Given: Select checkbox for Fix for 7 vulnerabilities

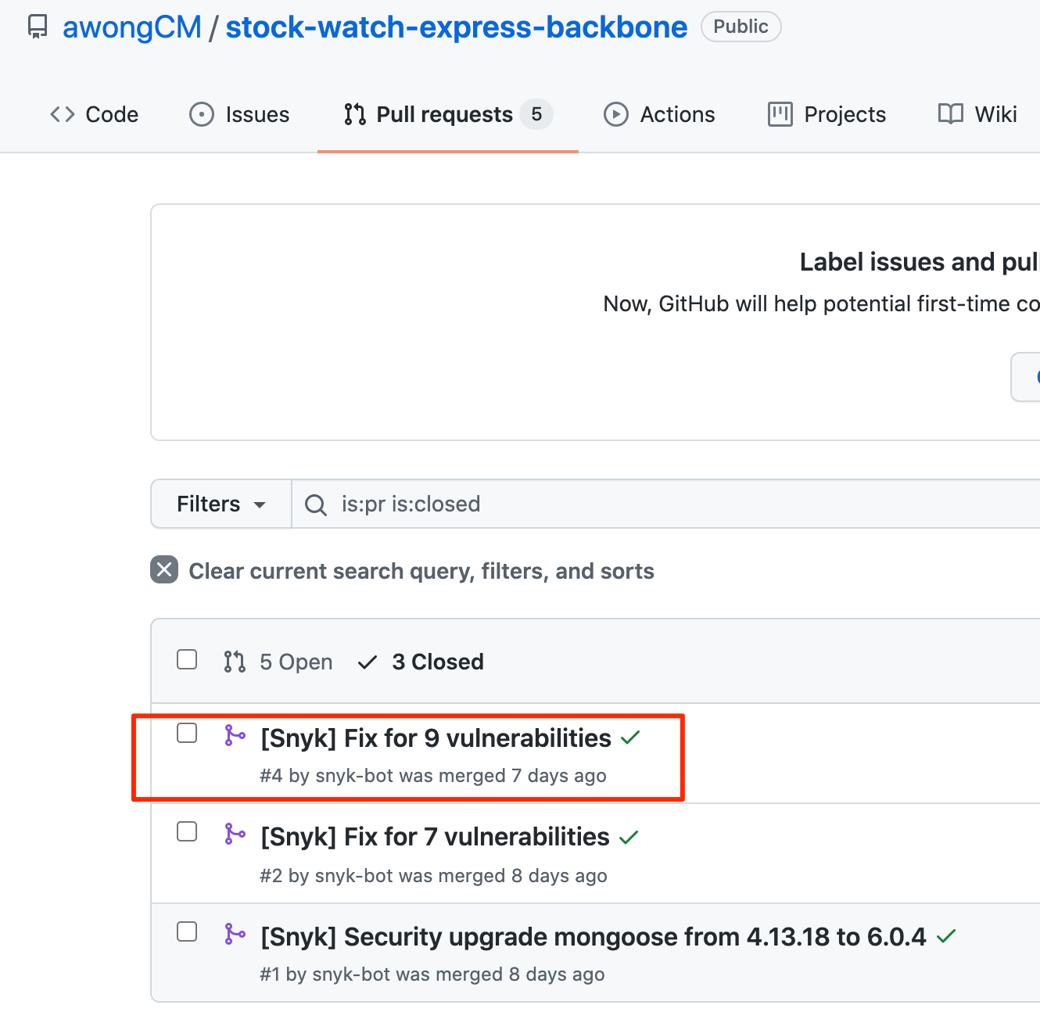Looking at the screenshot, I should (187, 831).
